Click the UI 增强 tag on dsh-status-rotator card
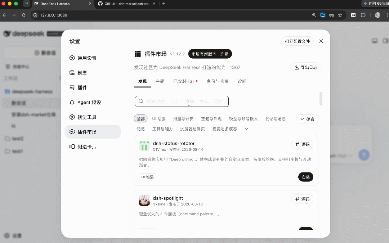The height and width of the screenshot is (243, 389). pyautogui.click(x=147, y=177)
